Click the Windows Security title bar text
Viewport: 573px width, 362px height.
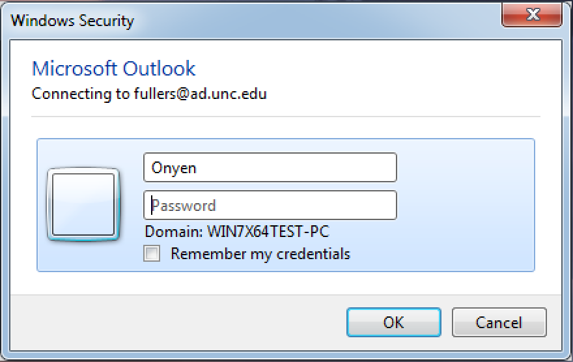pos(72,20)
